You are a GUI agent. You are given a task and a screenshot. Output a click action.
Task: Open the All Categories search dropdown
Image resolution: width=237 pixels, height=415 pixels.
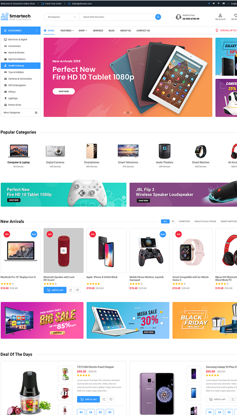coord(61,17)
